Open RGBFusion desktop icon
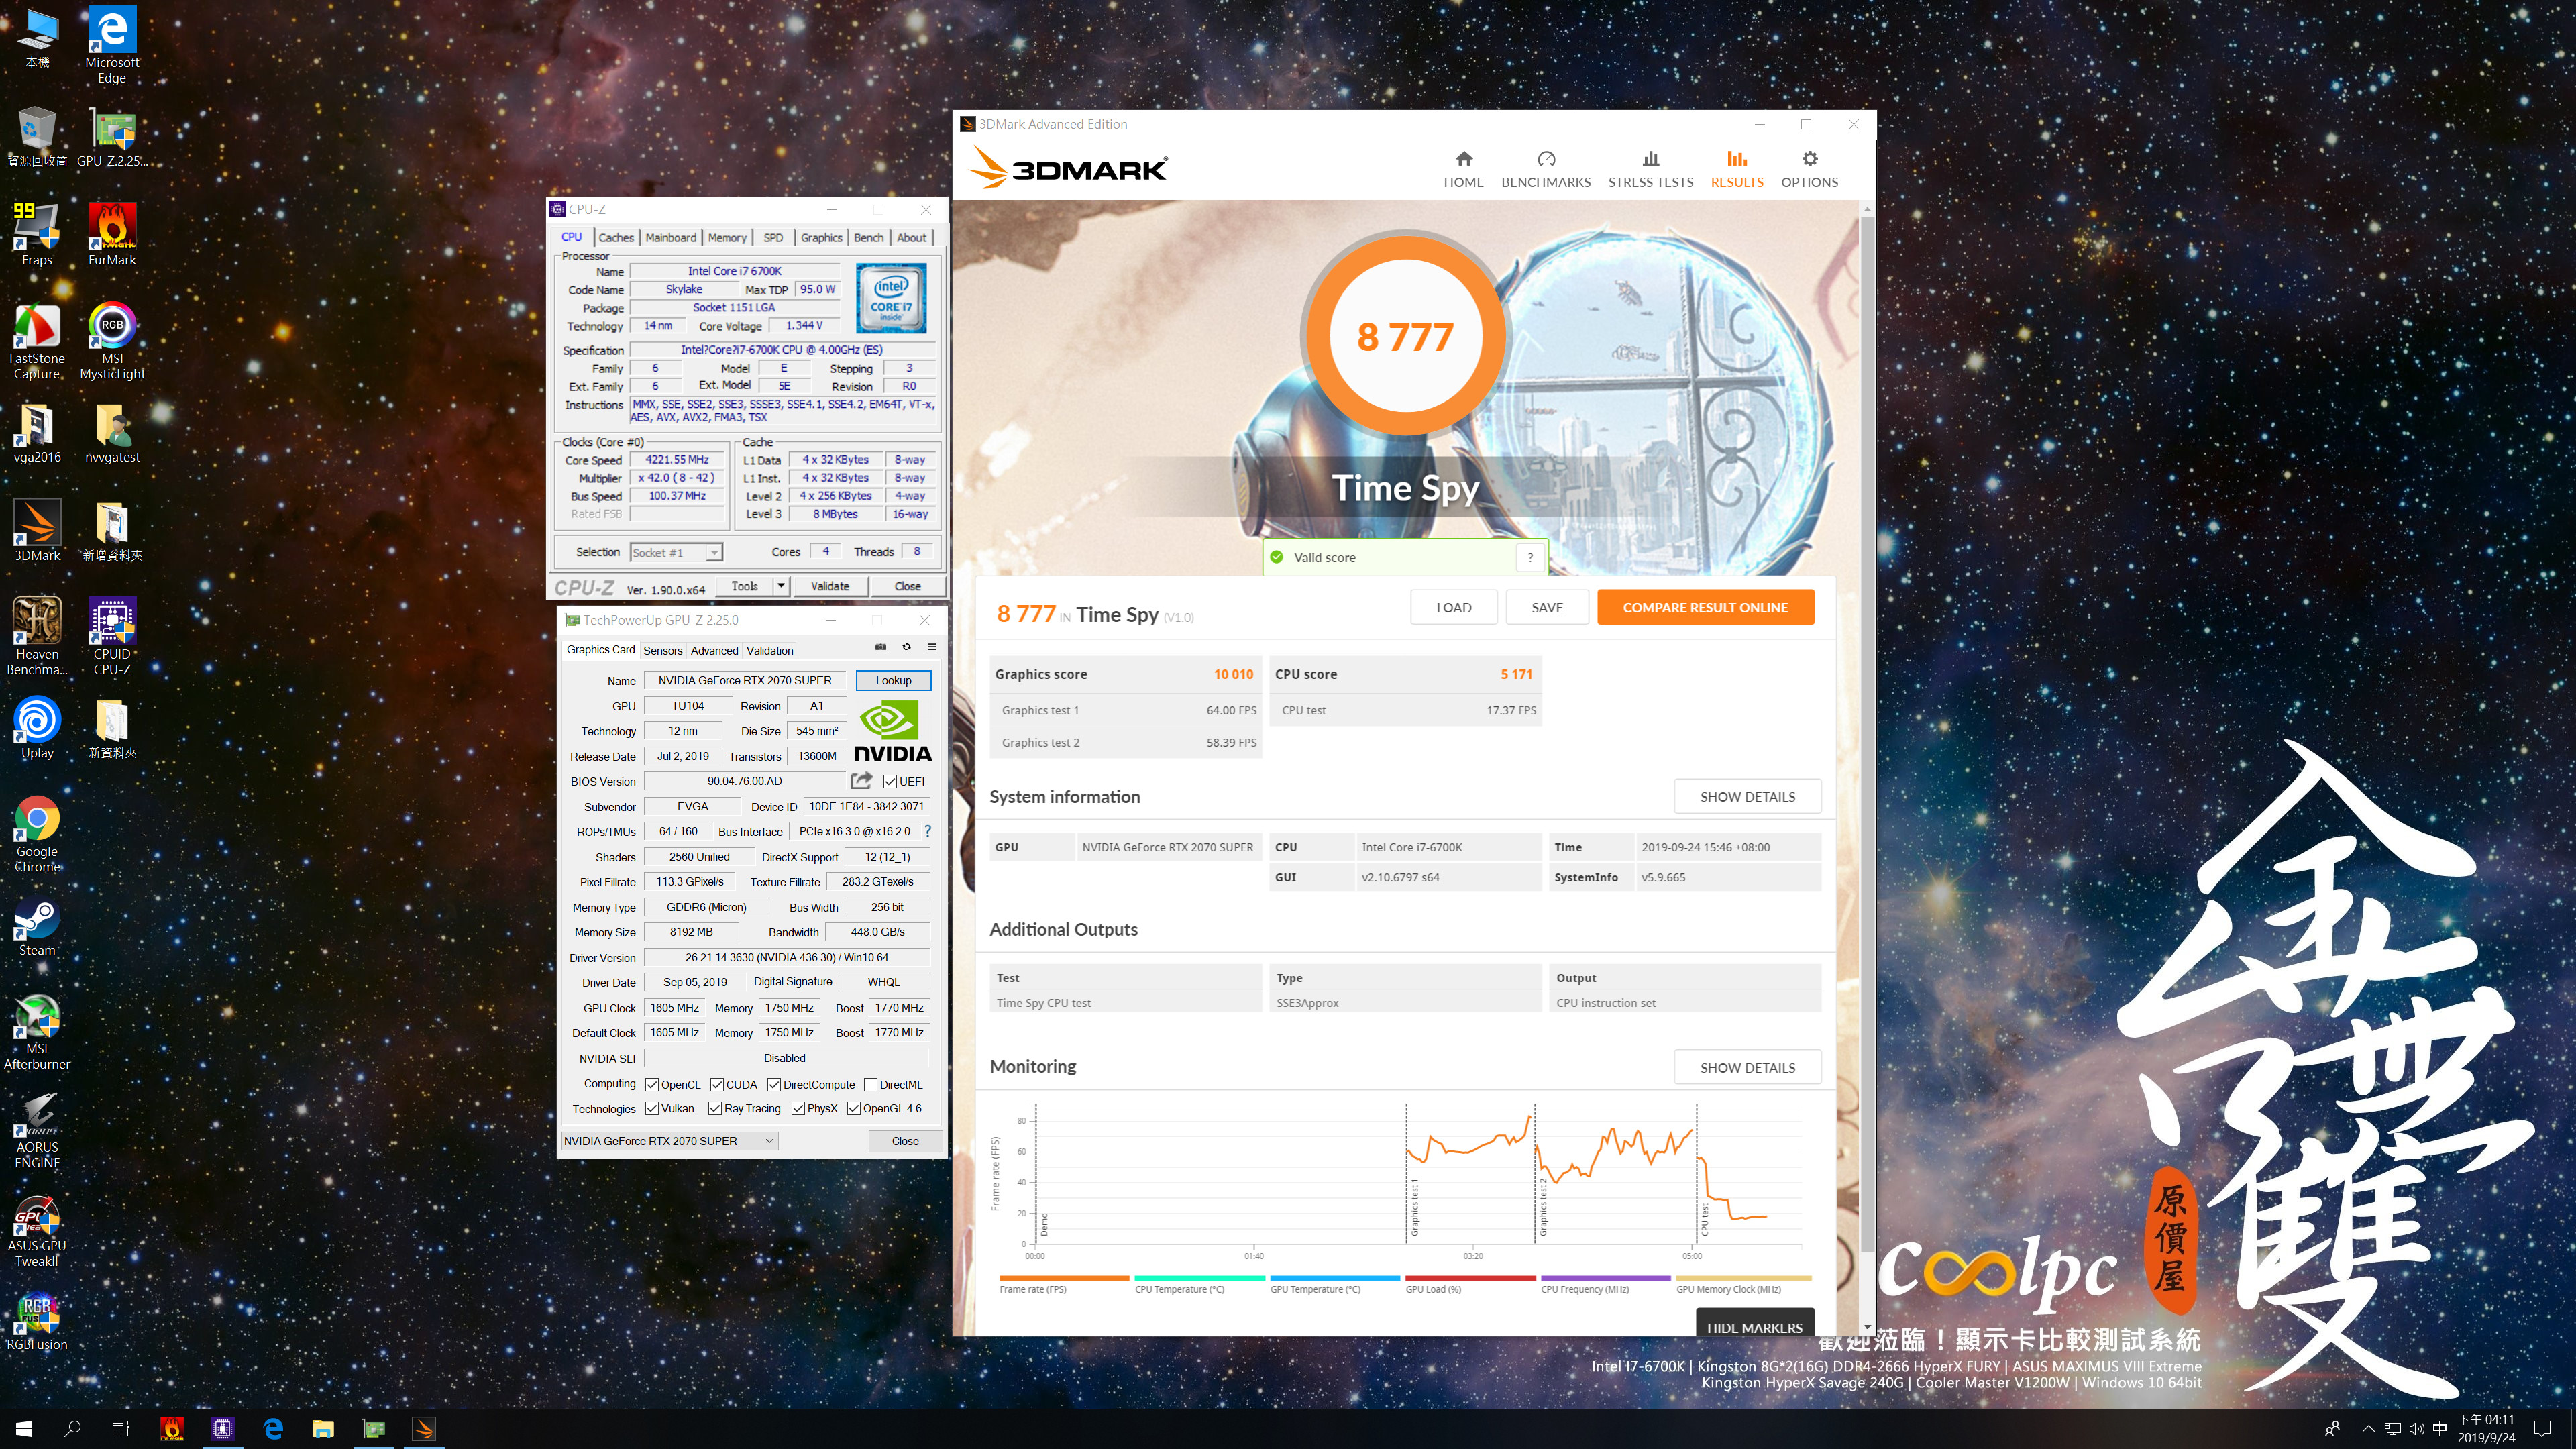The image size is (2576, 1449). click(37, 1321)
